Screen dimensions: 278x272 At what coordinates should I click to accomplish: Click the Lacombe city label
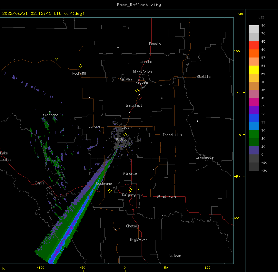click(145, 62)
